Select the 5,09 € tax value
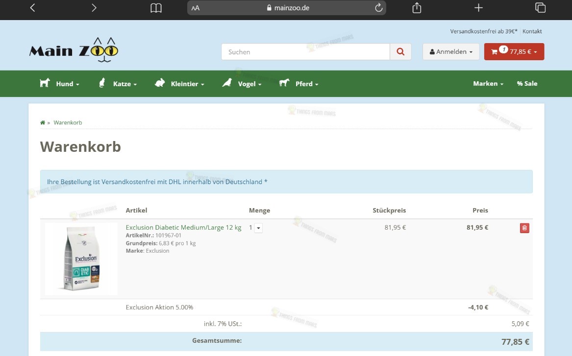 pyautogui.click(x=520, y=324)
